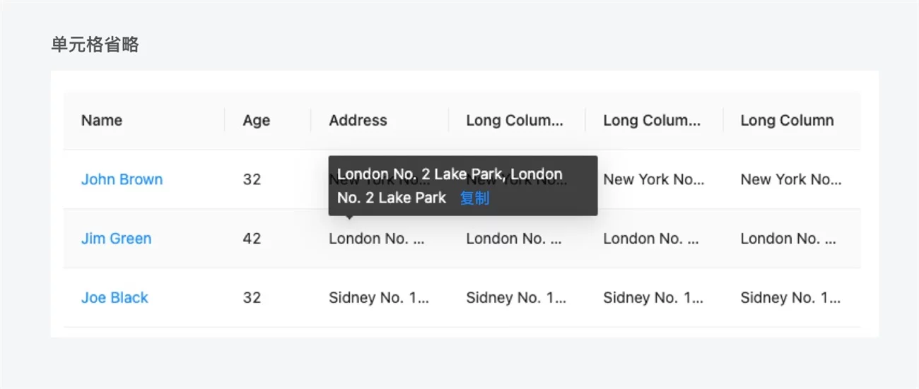Viewport: 919px width, 389px height.
Task: Click Joe Black's age 32 cell
Action: click(x=252, y=298)
